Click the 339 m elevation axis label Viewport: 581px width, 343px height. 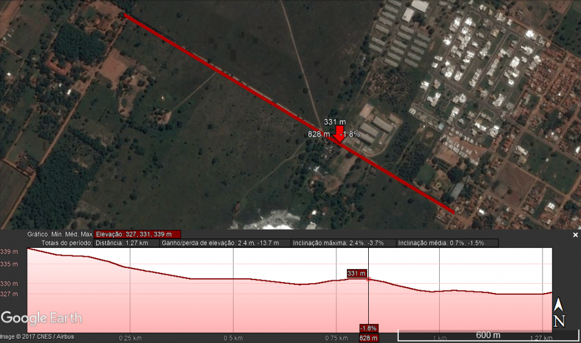pyautogui.click(x=9, y=251)
